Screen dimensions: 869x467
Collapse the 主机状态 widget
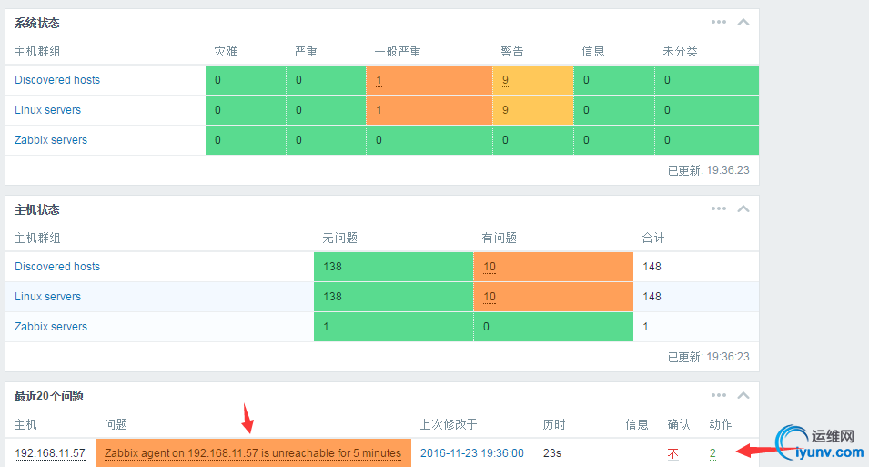743,208
